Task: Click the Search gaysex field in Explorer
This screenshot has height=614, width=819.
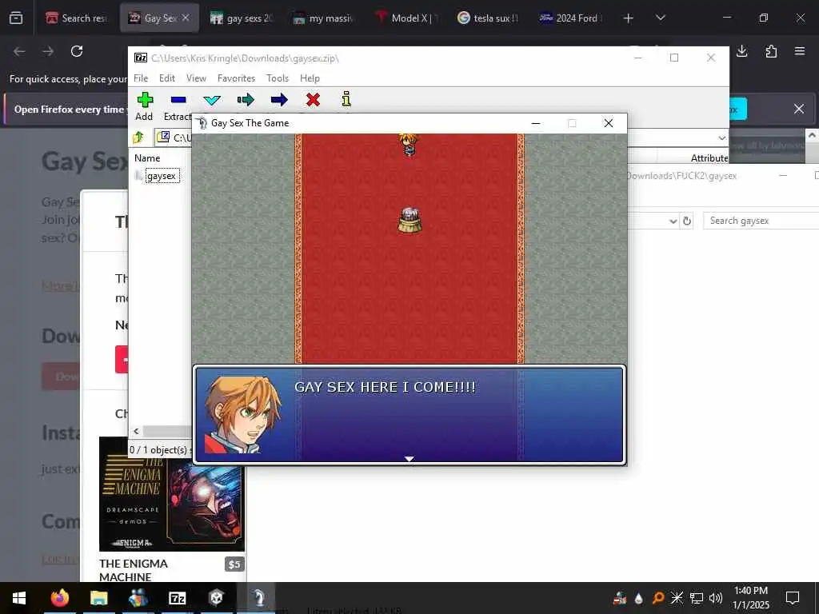Action: [761, 221]
